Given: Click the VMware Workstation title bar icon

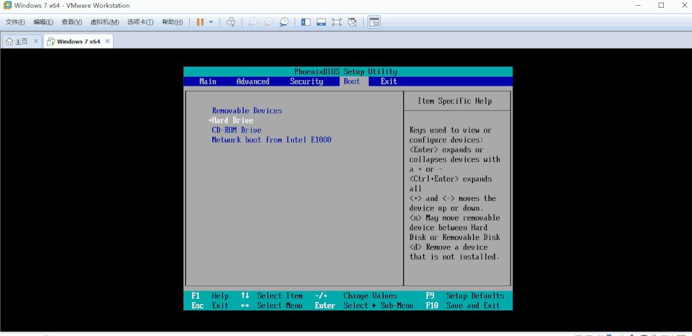Looking at the screenshot, I should point(7,5).
